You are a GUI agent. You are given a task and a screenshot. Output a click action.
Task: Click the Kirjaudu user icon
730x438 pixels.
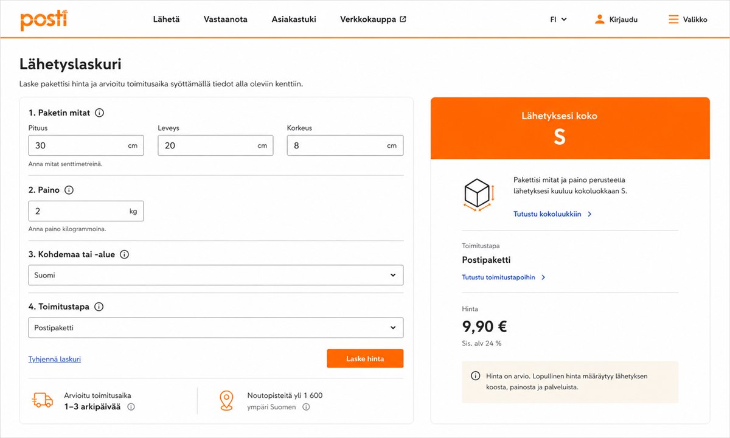click(x=600, y=19)
